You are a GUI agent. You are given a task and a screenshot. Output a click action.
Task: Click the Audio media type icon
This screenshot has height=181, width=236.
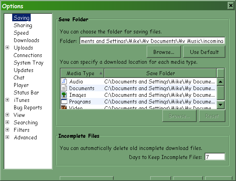click(x=64, y=81)
